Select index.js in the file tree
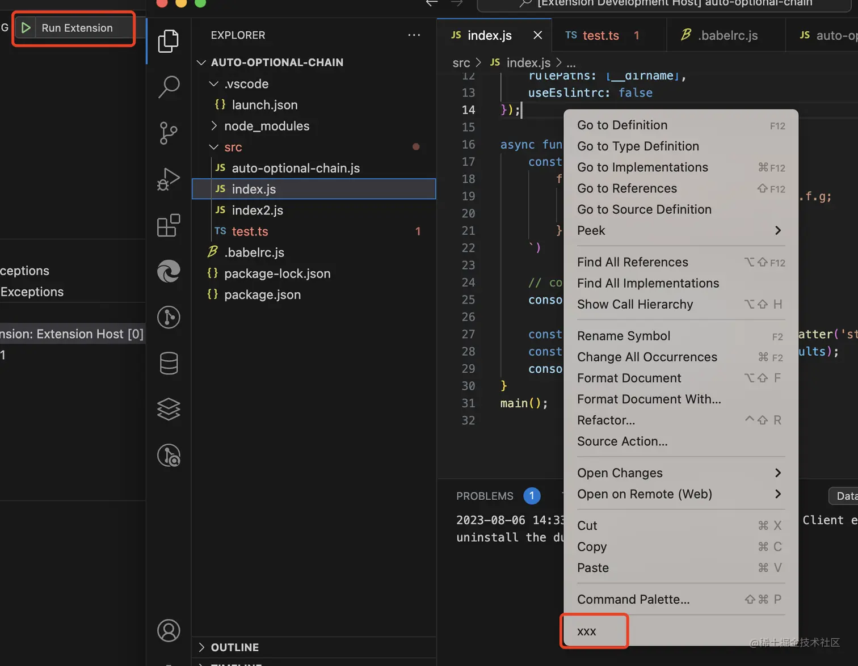The image size is (858, 666). tap(314, 189)
